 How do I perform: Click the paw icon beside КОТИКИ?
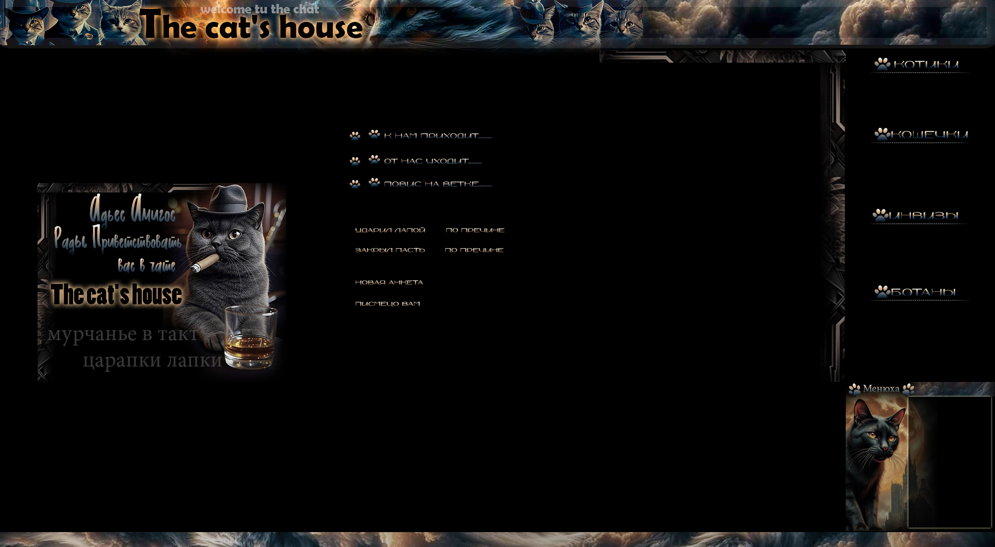coord(883,64)
